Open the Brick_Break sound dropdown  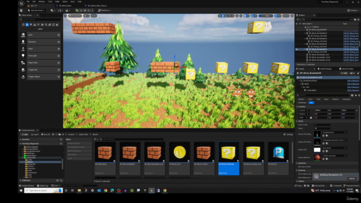[334, 148]
